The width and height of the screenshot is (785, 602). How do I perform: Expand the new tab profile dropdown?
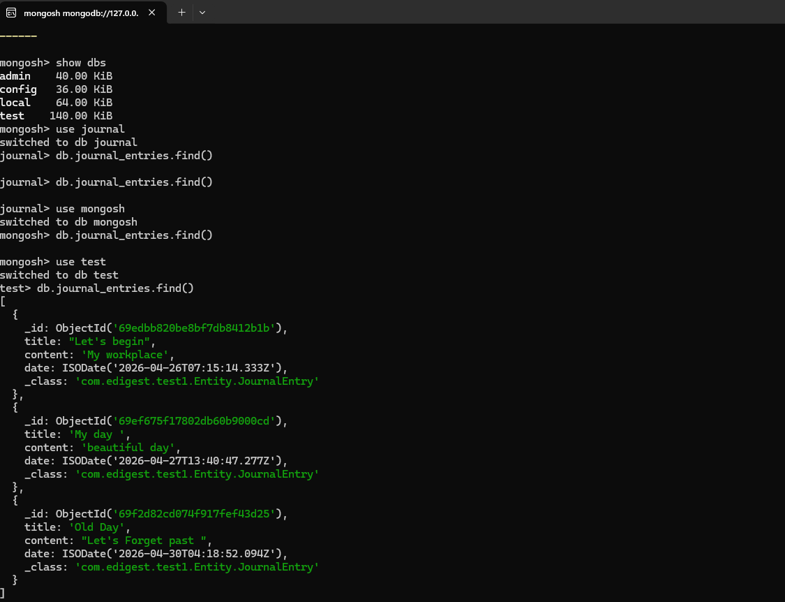pos(202,13)
